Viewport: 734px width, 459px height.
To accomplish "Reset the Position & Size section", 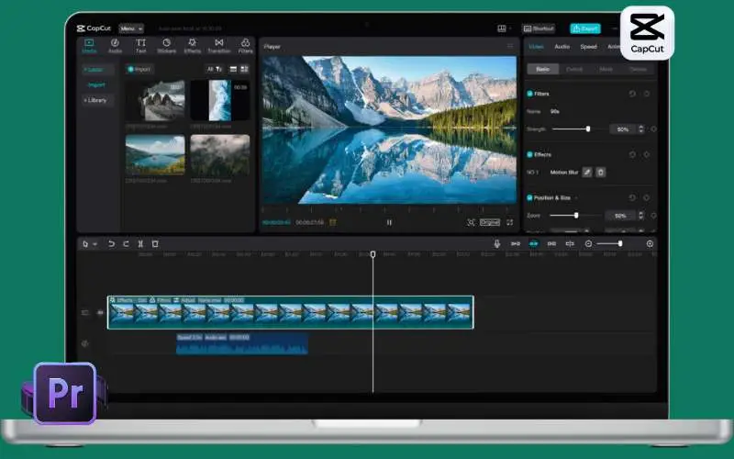I will 632,197.
